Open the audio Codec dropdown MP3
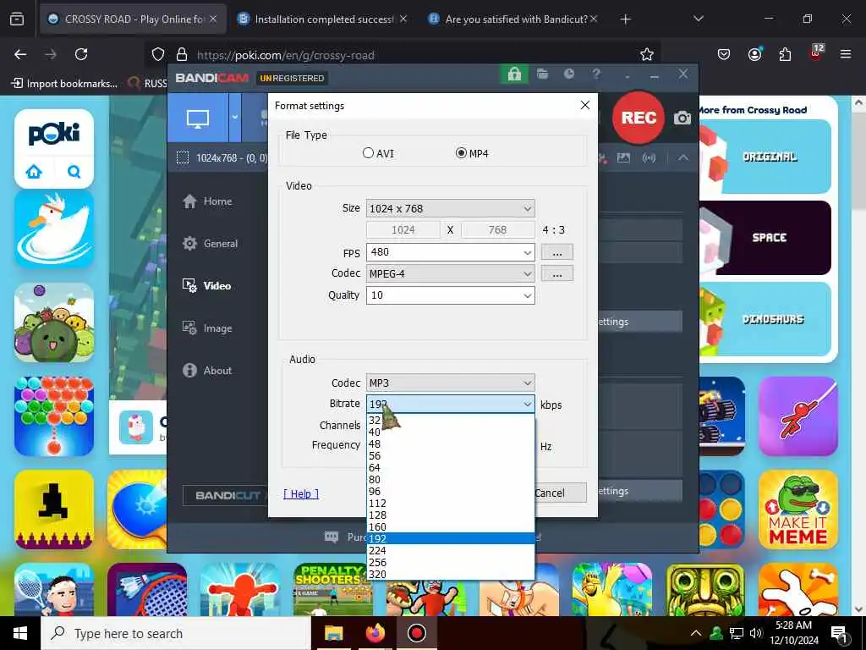Viewport: 866px width, 650px height. pos(450,383)
